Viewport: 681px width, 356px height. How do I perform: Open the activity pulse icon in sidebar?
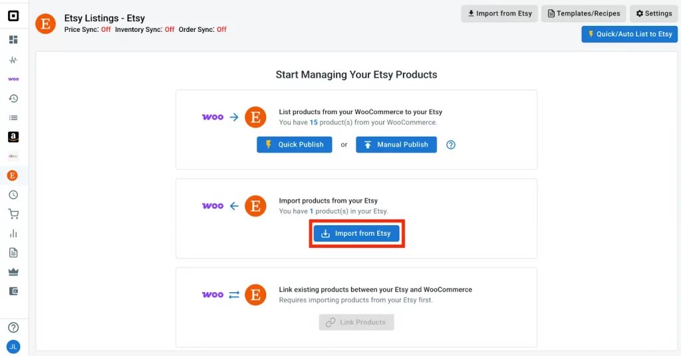(13, 60)
